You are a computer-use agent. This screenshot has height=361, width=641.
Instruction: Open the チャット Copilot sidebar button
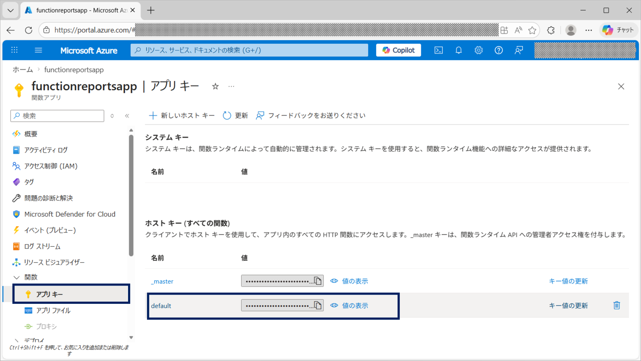pos(619,30)
